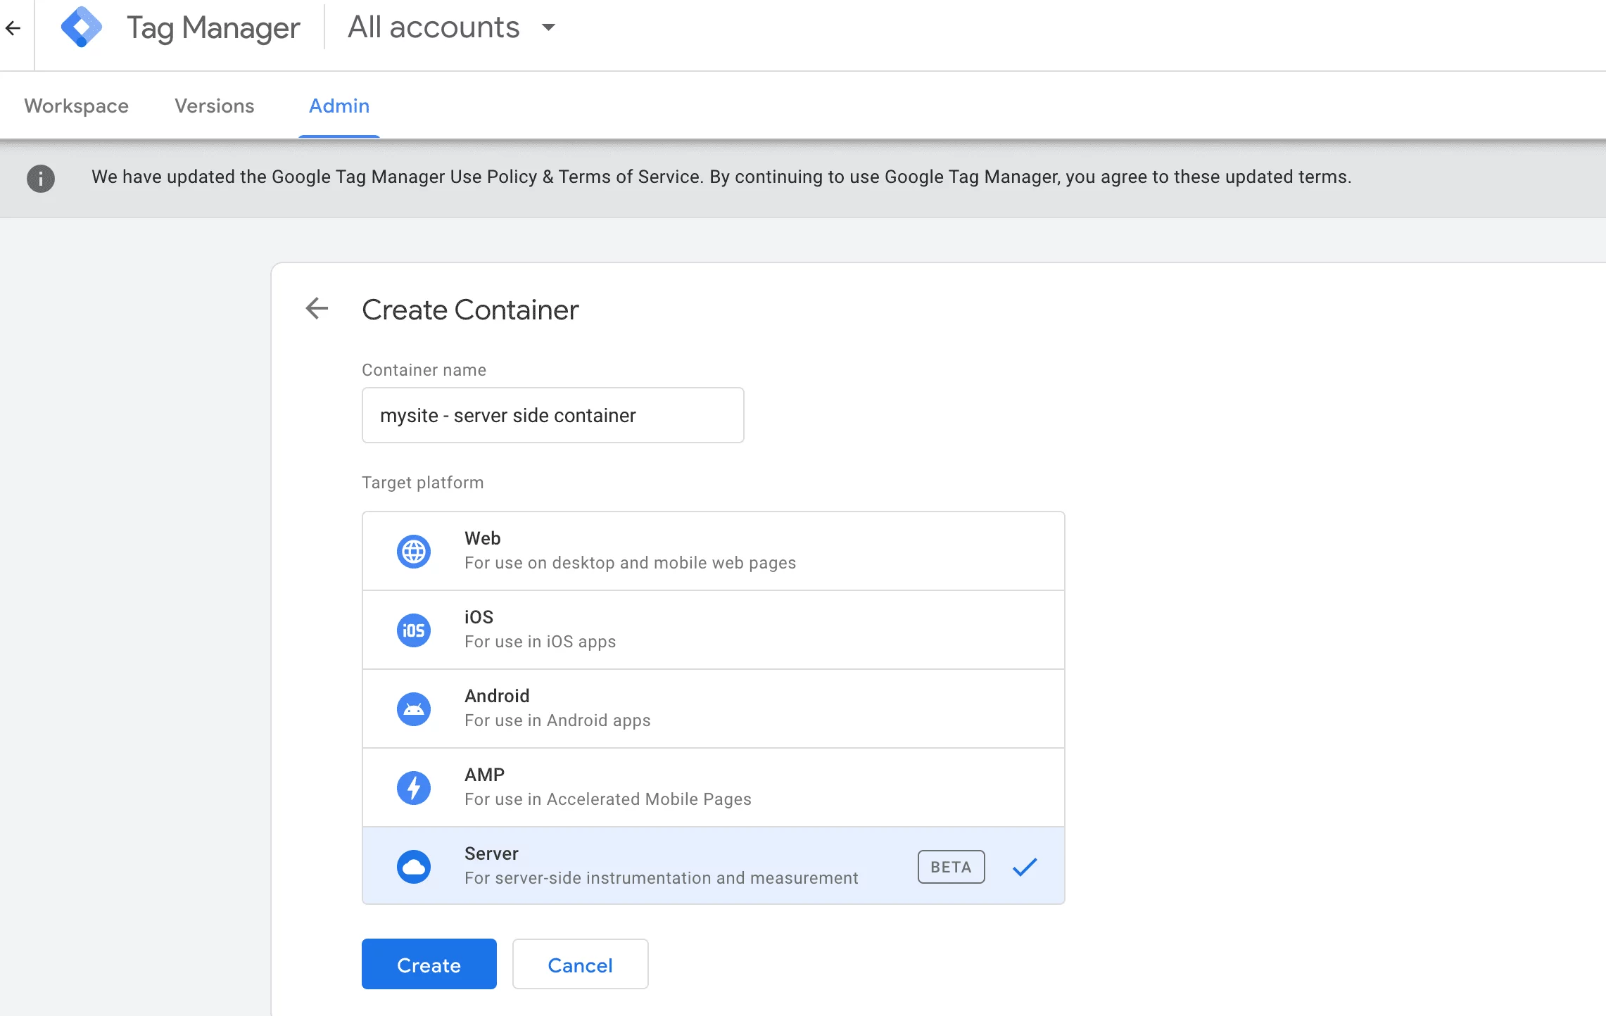Select the AMP target platform option

pos(714,787)
